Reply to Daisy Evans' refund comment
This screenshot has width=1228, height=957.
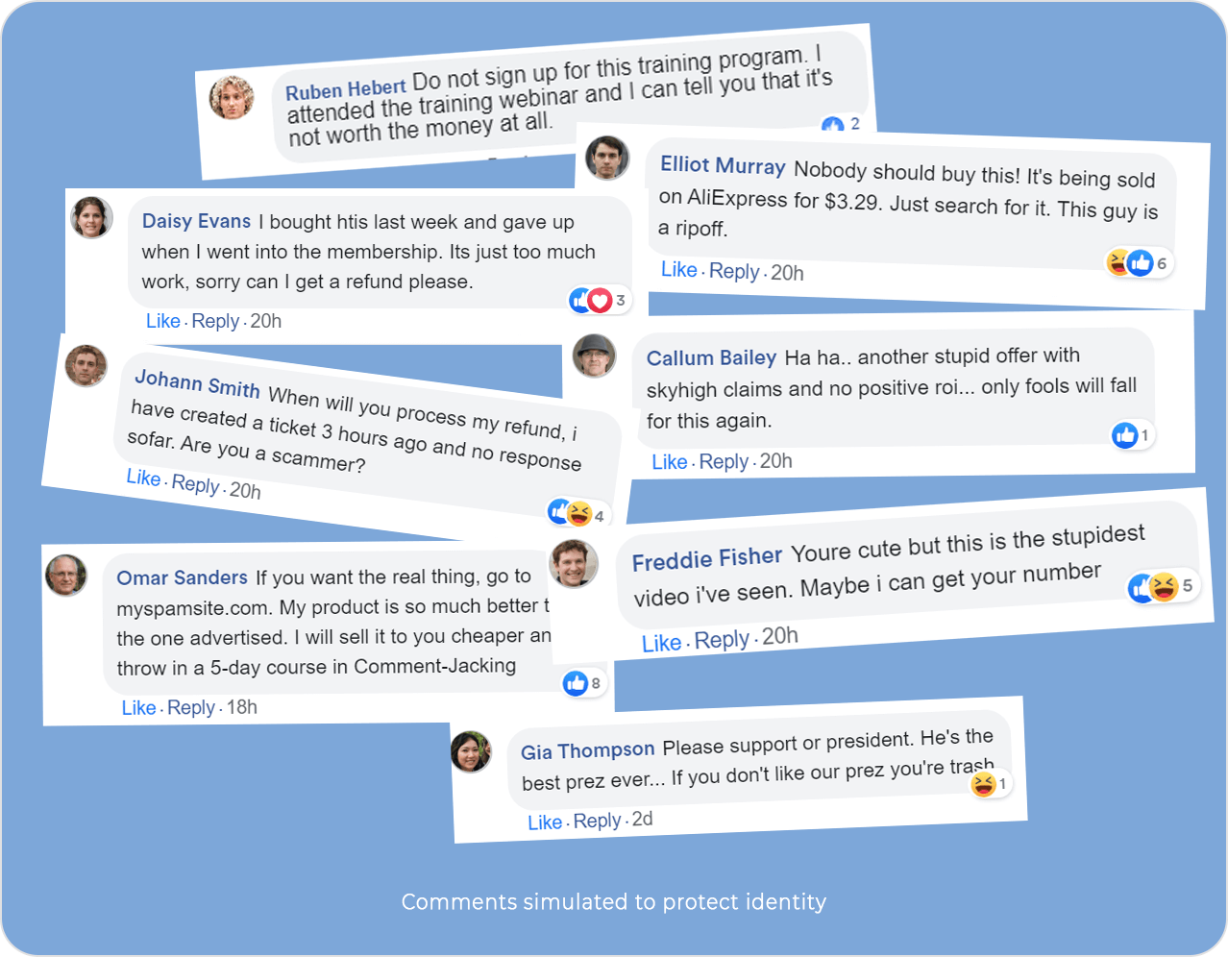click(x=215, y=321)
